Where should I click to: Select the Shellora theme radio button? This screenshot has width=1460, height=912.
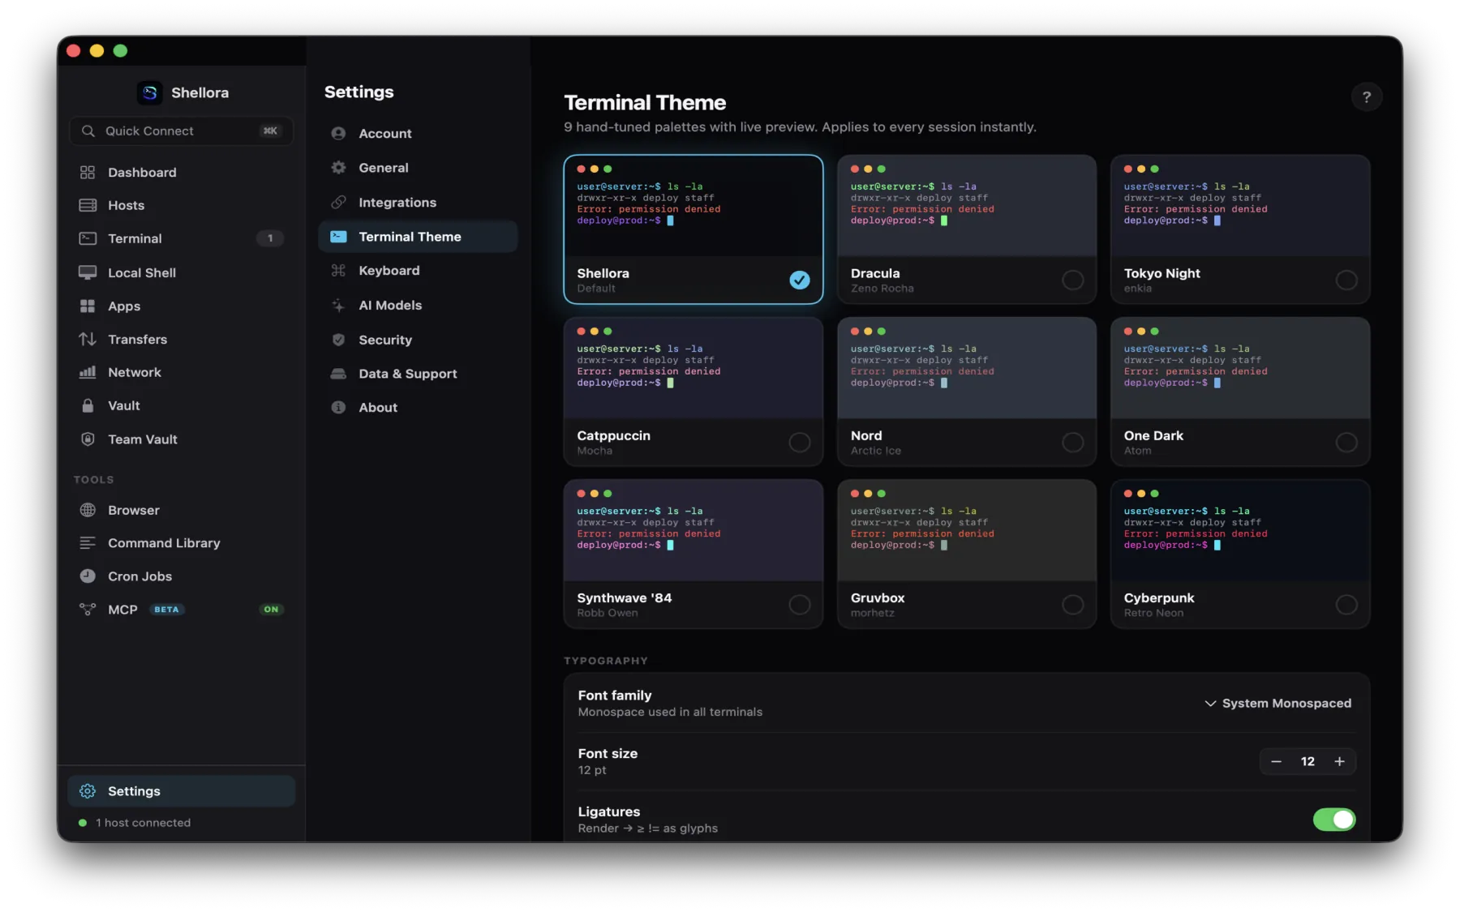coord(799,280)
